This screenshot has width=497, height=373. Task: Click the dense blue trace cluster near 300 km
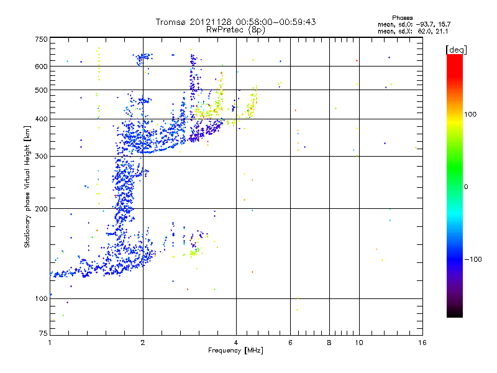click(x=136, y=139)
